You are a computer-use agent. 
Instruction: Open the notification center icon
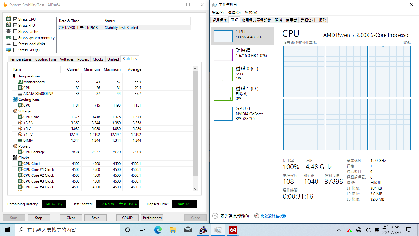pos(409,230)
